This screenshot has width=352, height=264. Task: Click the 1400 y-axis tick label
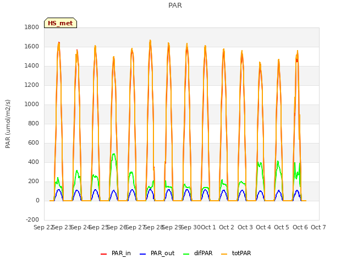point(32,66)
